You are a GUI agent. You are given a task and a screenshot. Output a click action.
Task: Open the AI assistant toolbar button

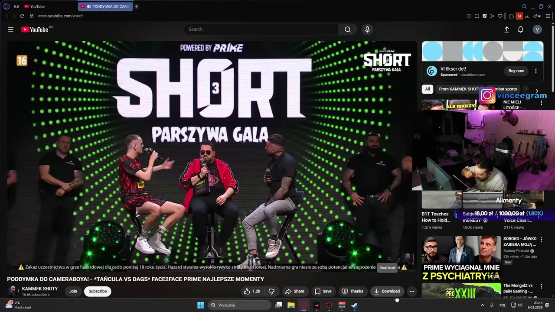point(537,16)
